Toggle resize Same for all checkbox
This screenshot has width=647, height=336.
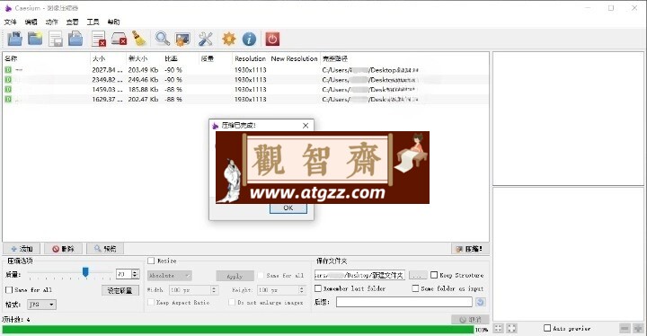[x=261, y=275]
